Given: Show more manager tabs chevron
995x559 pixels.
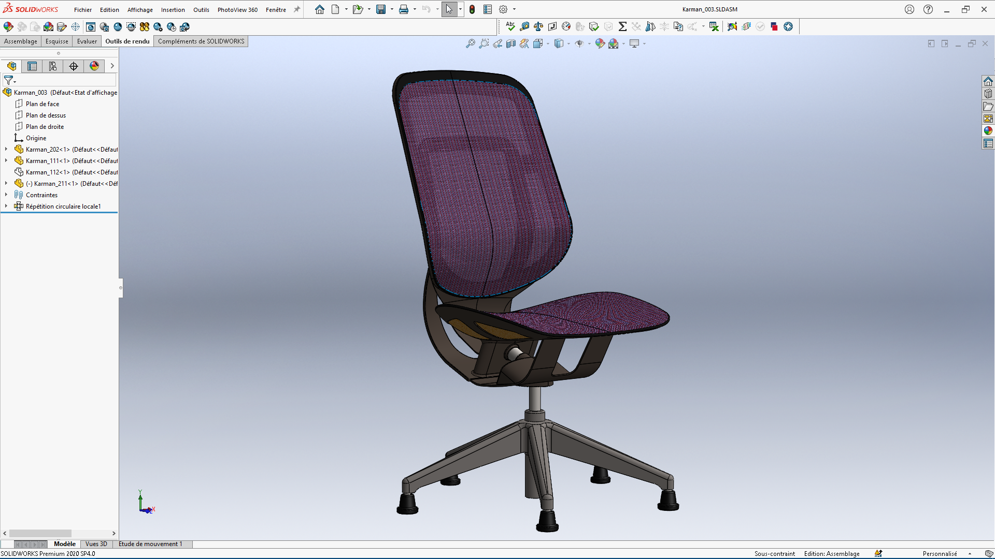Looking at the screenshot, I should coord(112,66).
